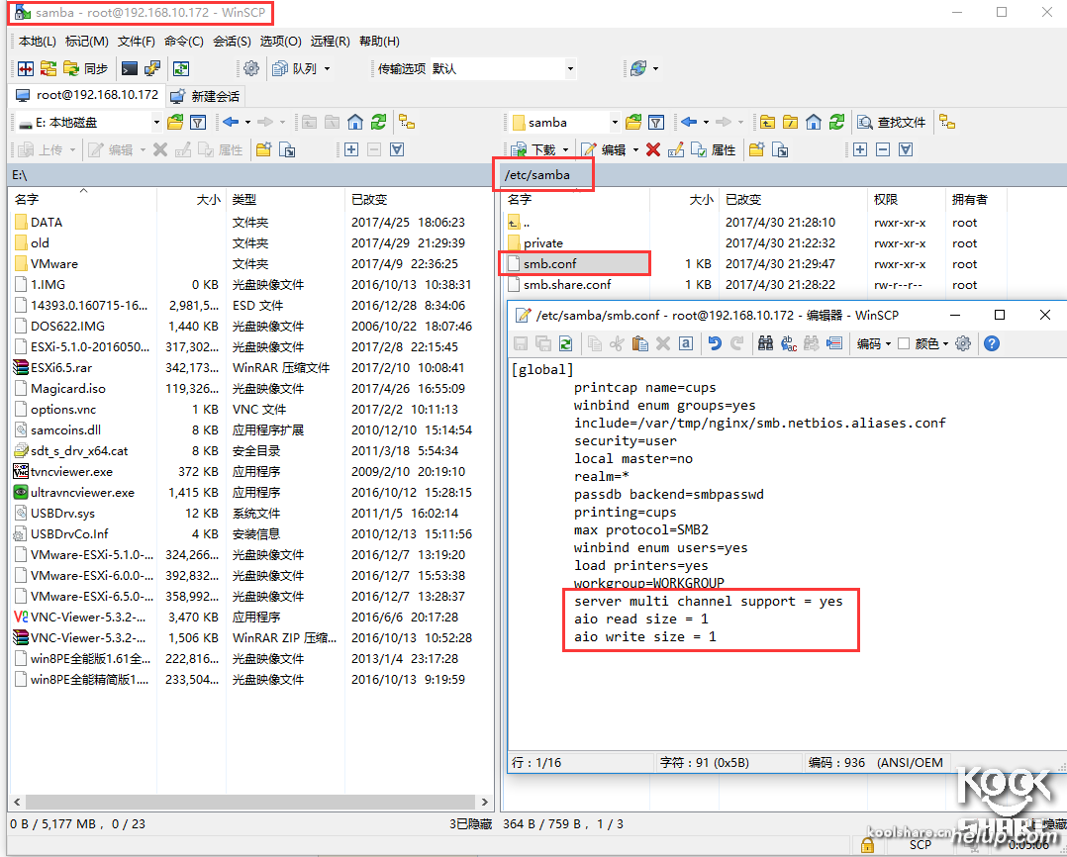Switch to root@192.168.10.172 session tab
The width and height of the screenshot is (1067, 857).
point(87,95)
